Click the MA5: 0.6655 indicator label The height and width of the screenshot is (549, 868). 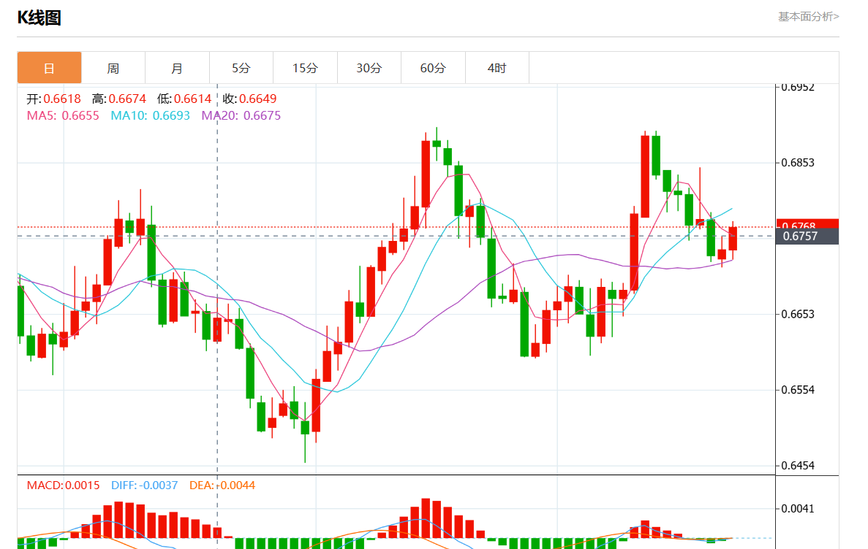(63, 115)
